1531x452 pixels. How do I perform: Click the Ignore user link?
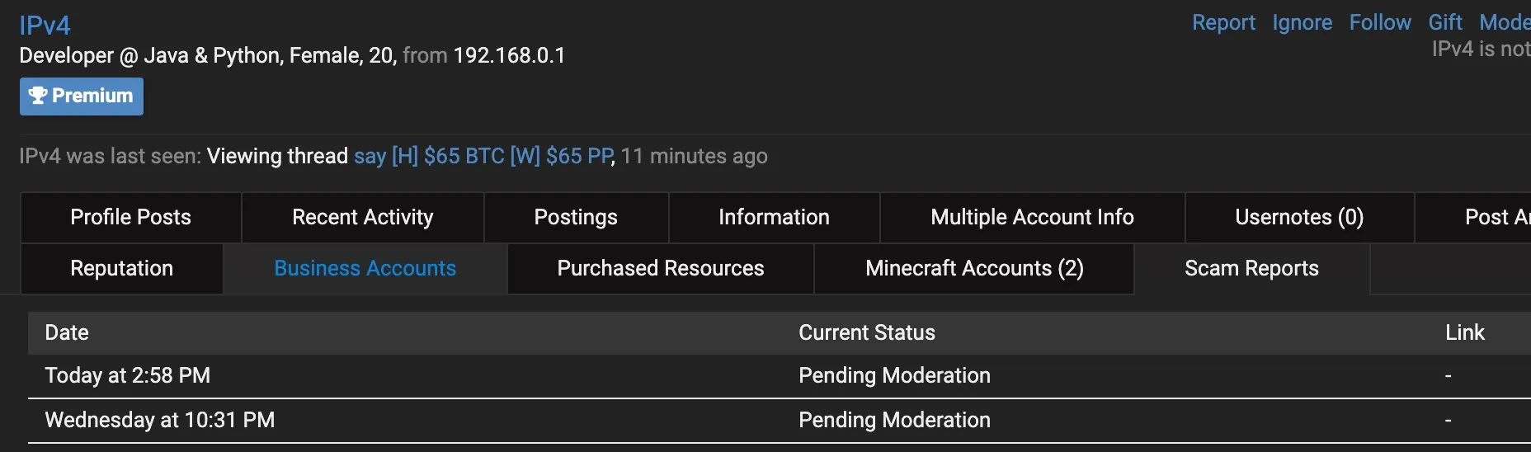[1302, 23]
